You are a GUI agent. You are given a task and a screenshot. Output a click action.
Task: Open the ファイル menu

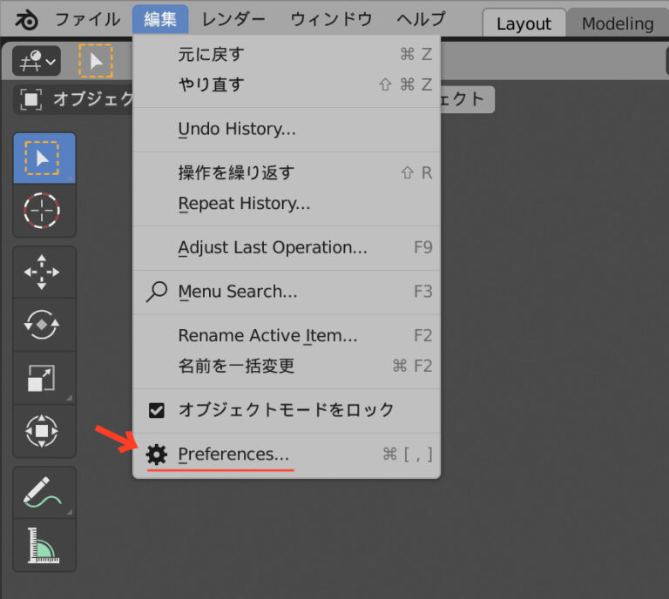click(x=88, y=19)
